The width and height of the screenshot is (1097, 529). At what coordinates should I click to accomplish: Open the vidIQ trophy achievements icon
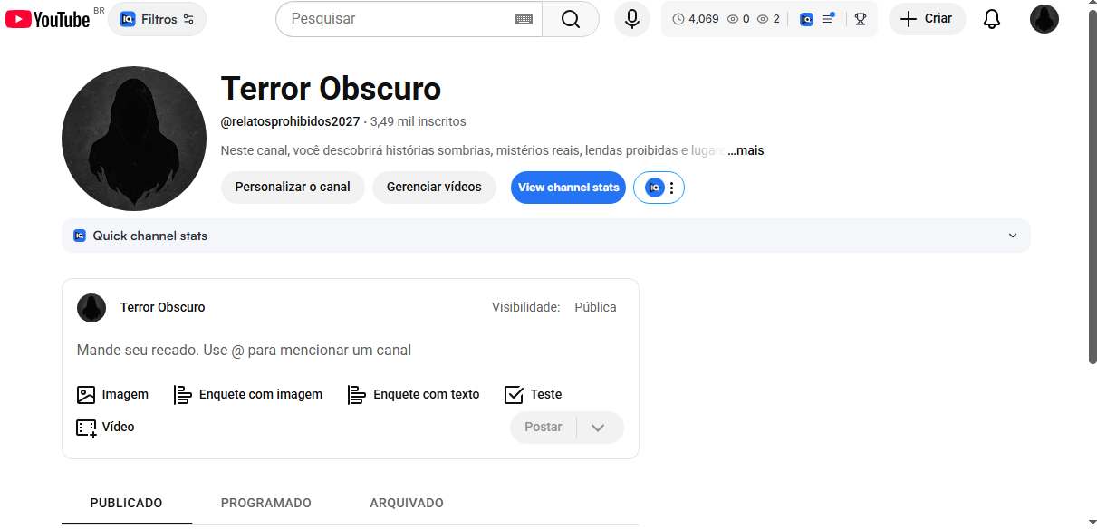coord(859,18)
